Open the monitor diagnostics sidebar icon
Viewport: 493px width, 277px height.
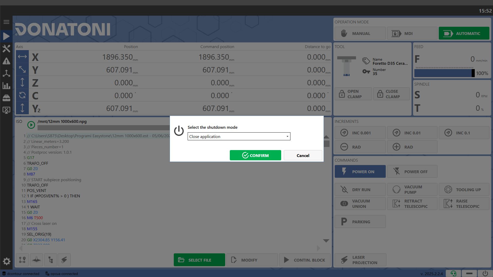click(x=6, y=110)
